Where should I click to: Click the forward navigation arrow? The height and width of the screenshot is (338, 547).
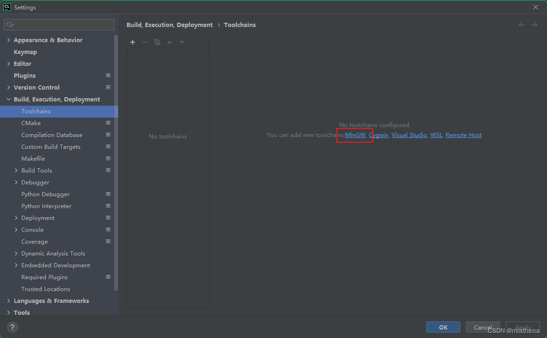point(534,25)
